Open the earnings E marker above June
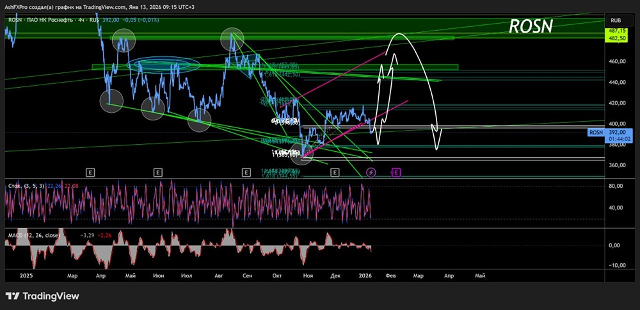 point(158,173)
